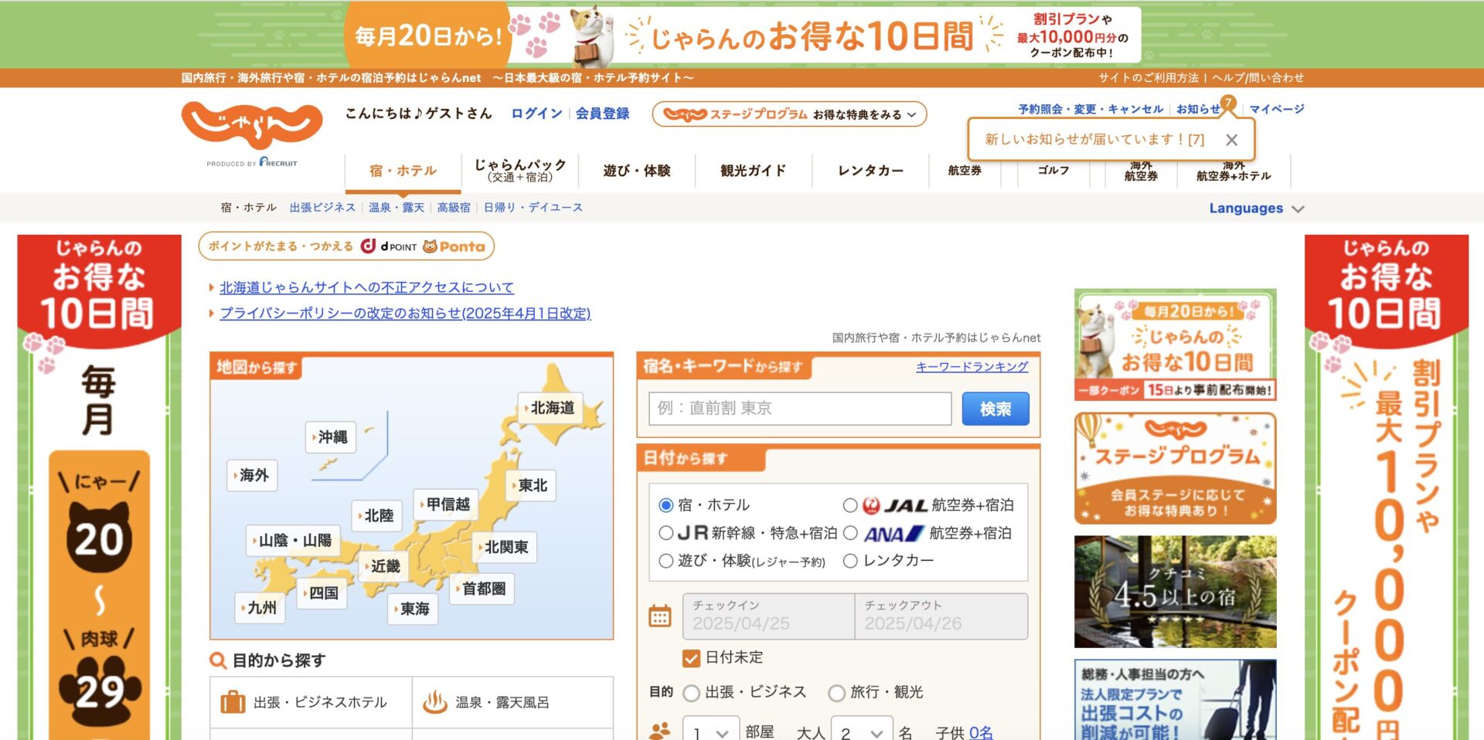Image resolution: width=1484 pixels, height=740 pixels.
Task: Click the keyword search input field
Action: point(800,409)
